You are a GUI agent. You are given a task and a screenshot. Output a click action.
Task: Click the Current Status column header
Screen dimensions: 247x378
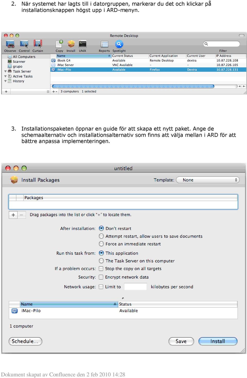click(130, 56)
